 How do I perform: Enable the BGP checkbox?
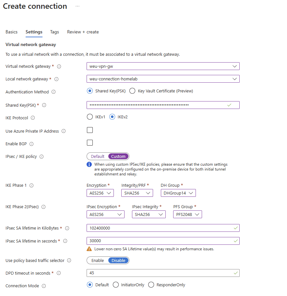pos(90,143)
